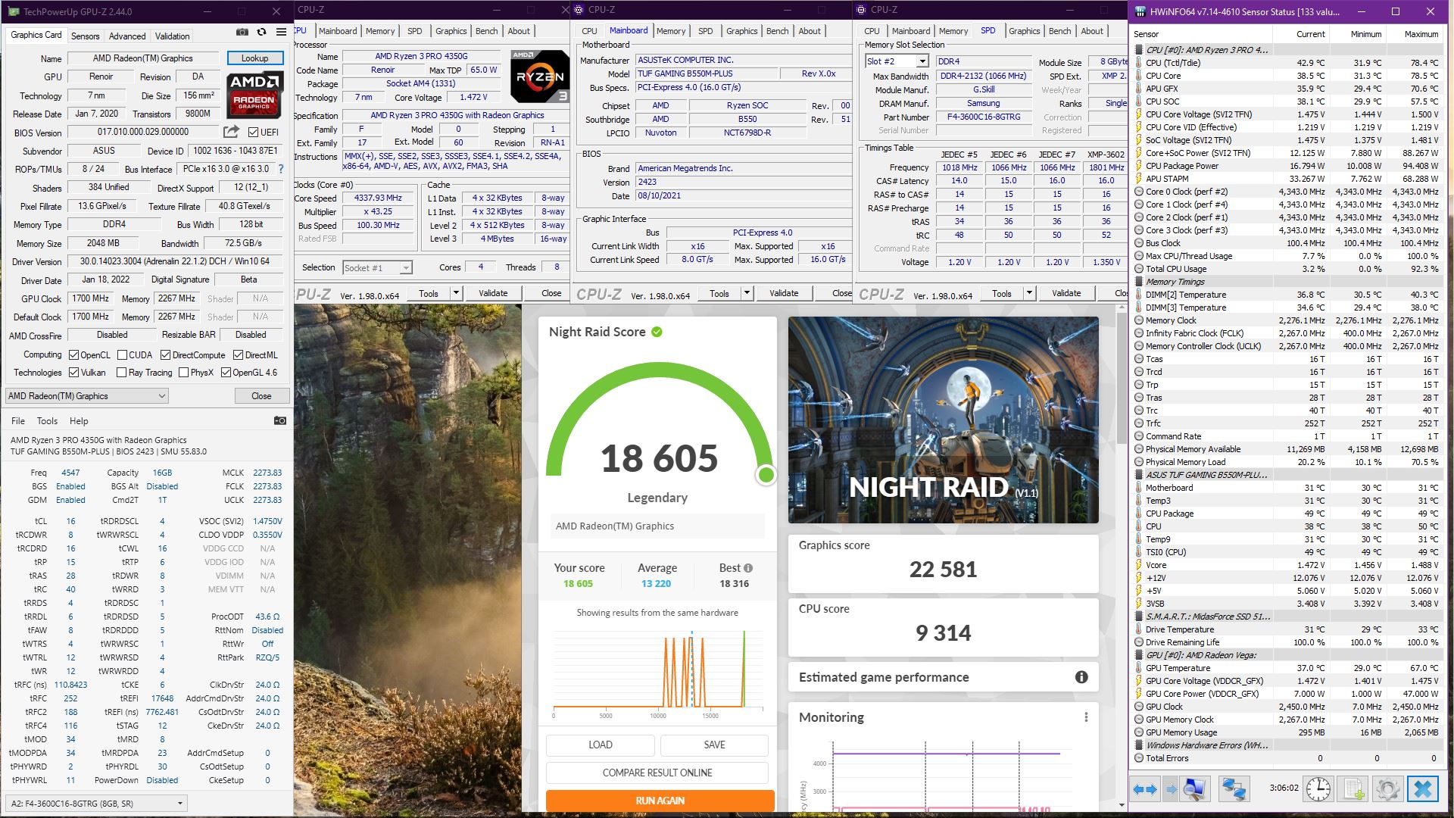Open ZenTimings File menu
This screenshot has height=818, width=1454.
[18, 420]
